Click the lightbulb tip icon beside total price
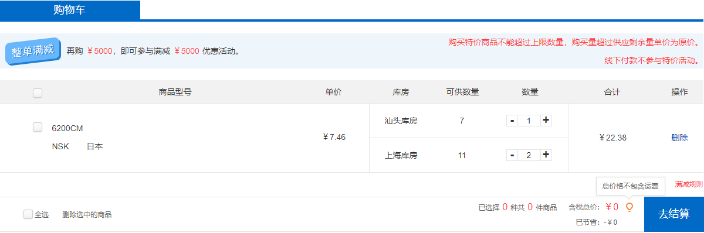This screenshot has width=704, height=233. click(629, 207)
